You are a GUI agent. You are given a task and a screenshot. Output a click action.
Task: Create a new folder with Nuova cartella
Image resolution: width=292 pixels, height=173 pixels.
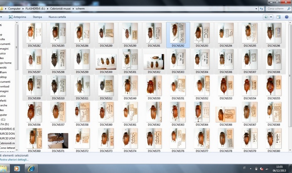coord(57,17)
